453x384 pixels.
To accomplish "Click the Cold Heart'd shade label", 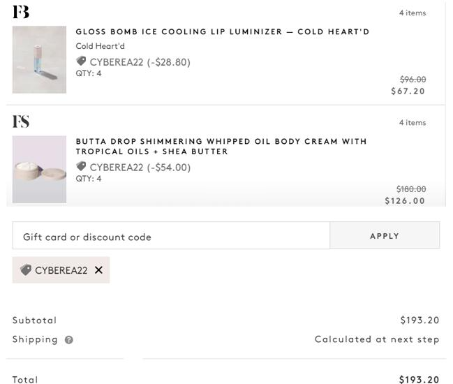I will (x=101, y=46).
